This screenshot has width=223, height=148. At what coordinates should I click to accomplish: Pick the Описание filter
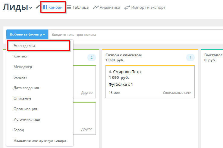pyautogui.click(x=22, y=98)
